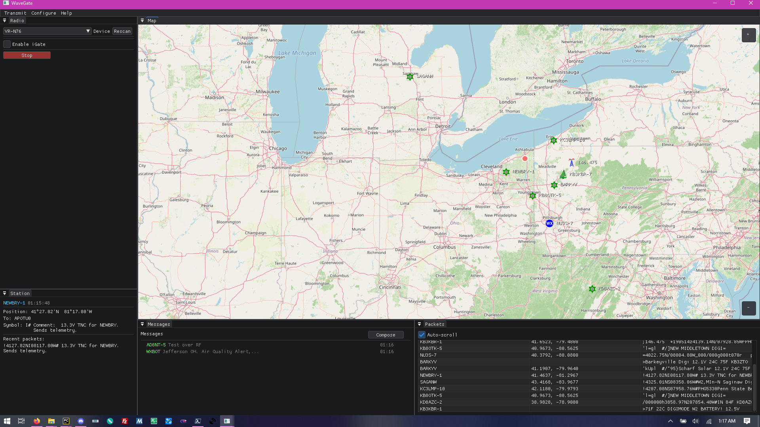Screen dimensions: 760x427
Task: Click the KD8AZC-2 row in Packets list
Action: (585, 402)
